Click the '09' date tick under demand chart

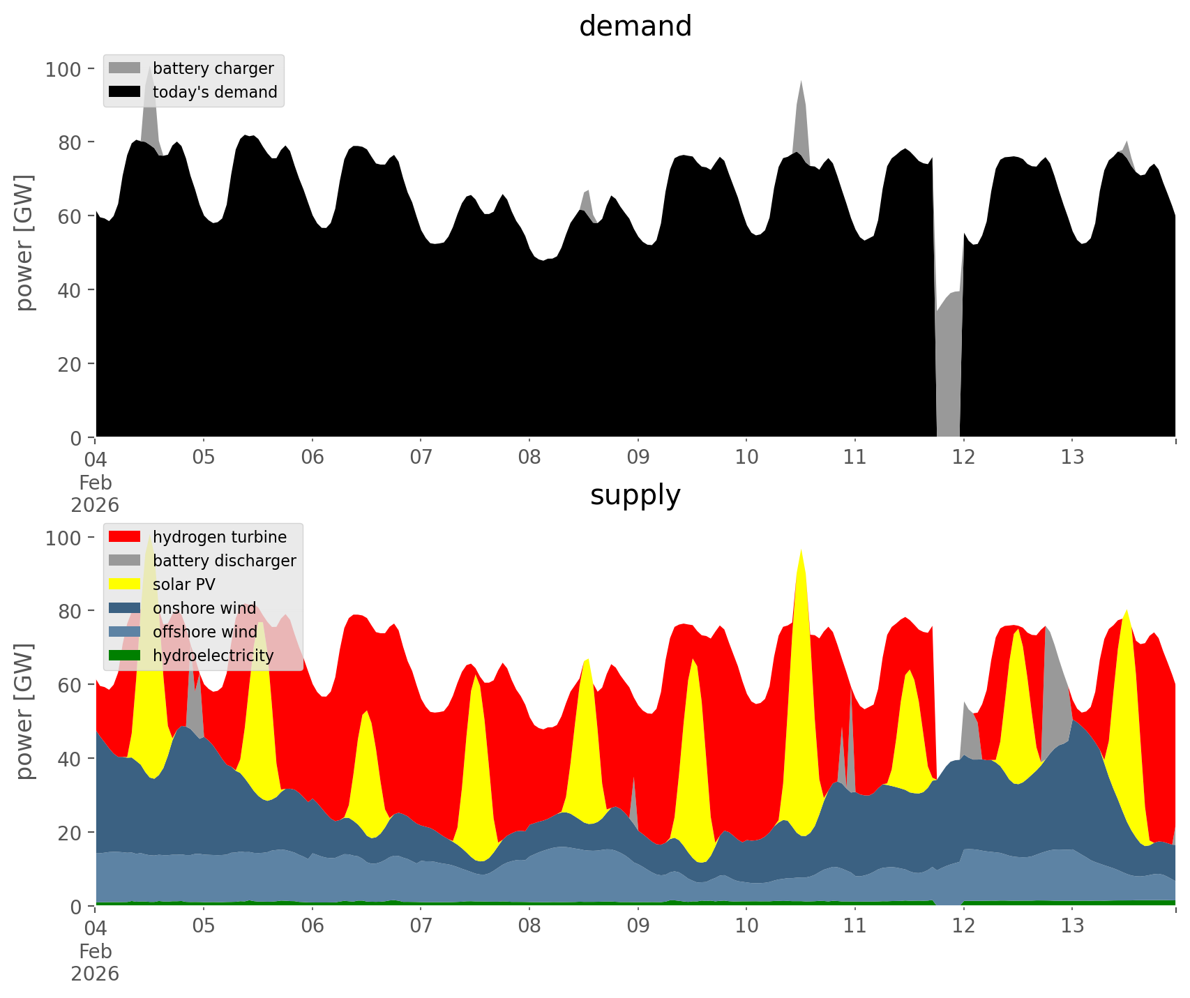638,458
